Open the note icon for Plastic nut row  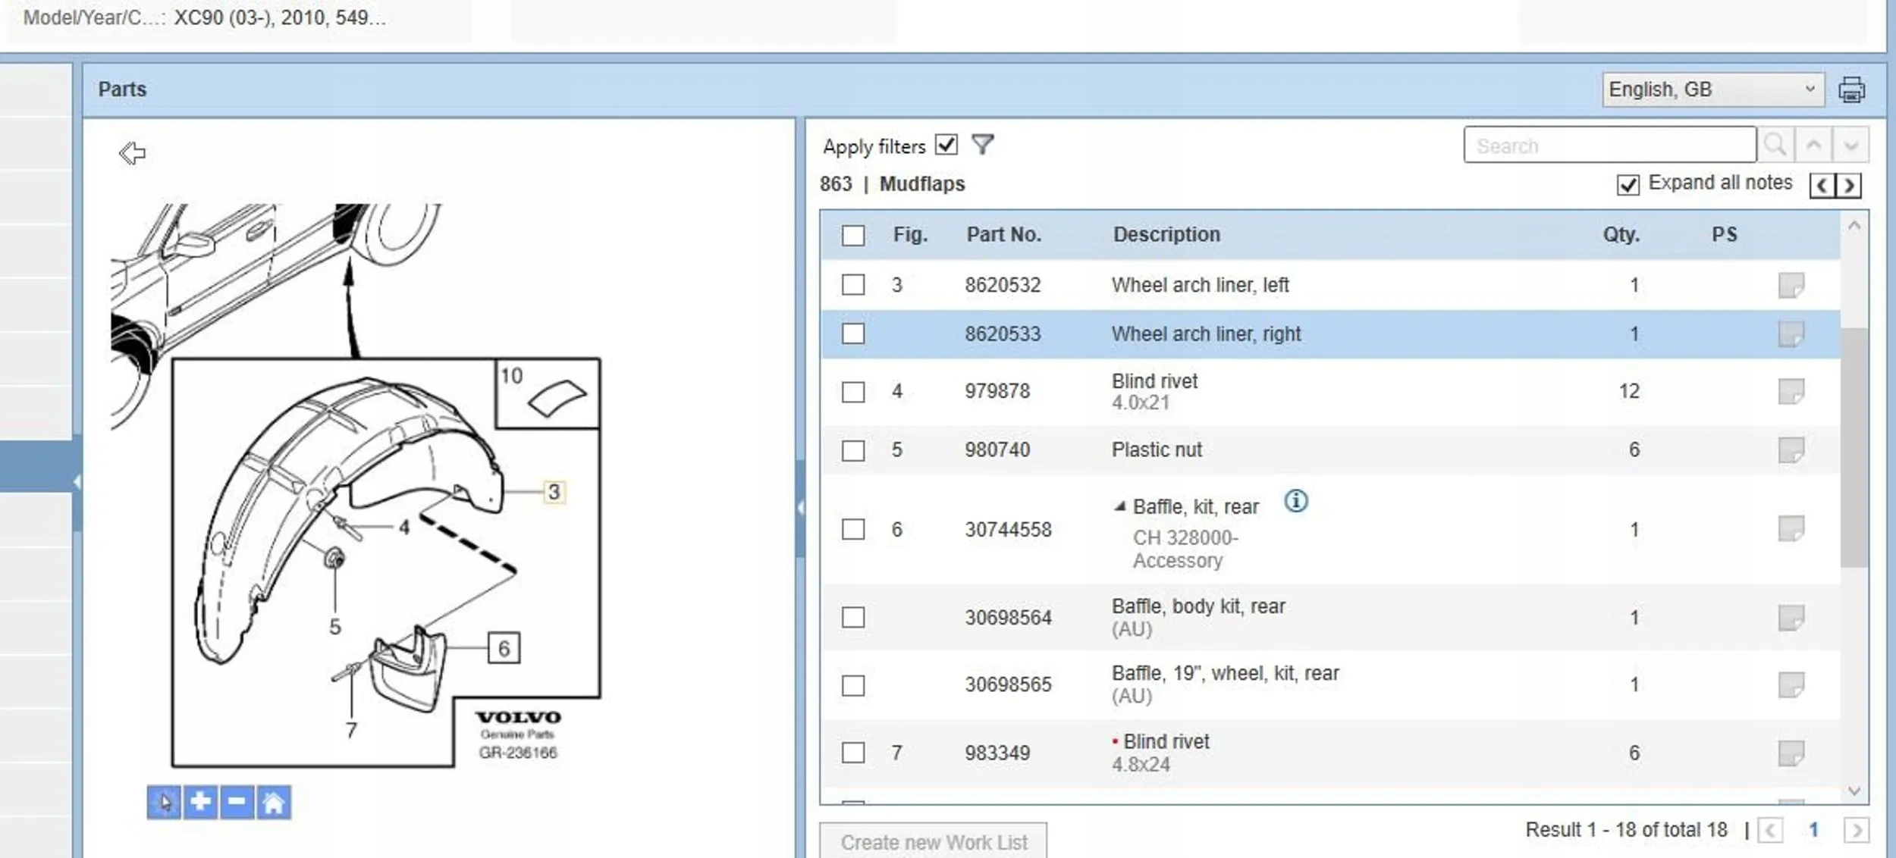click(1791, 449)
